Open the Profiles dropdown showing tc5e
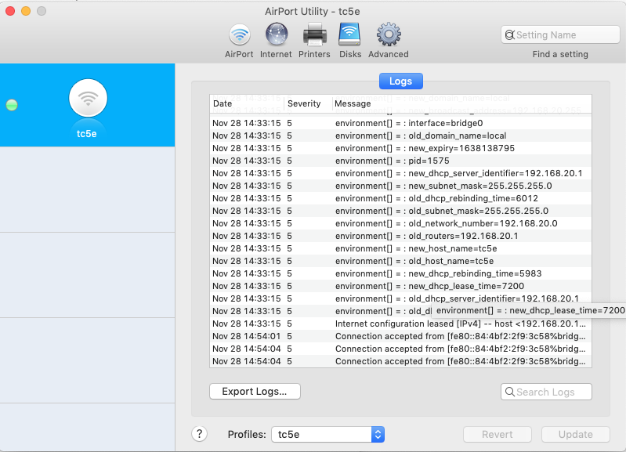Image resolution: width=626 pixels, height=452 pixels. pos(327,435)
